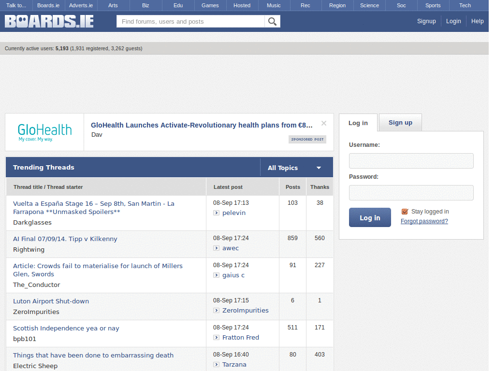Click the Thanks column header

(x=320, y=187)
